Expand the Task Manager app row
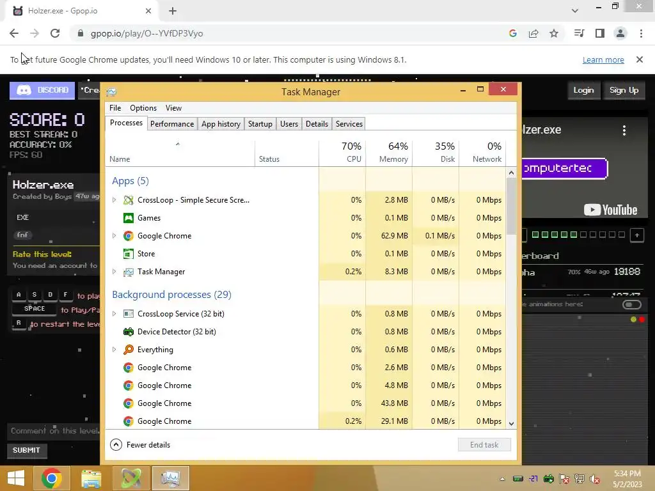The width and height of the screenshot is (655, 491). [x=114, y=272]
